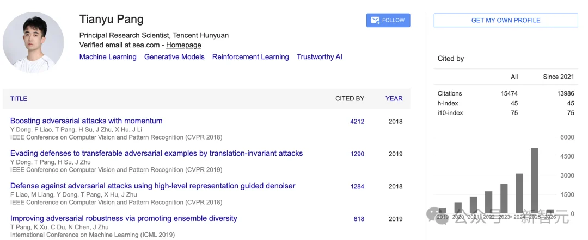Viewport: 588px width, 240px height.
Task: Click the Get My Own Profile button
Action: (x=505, y=21)
